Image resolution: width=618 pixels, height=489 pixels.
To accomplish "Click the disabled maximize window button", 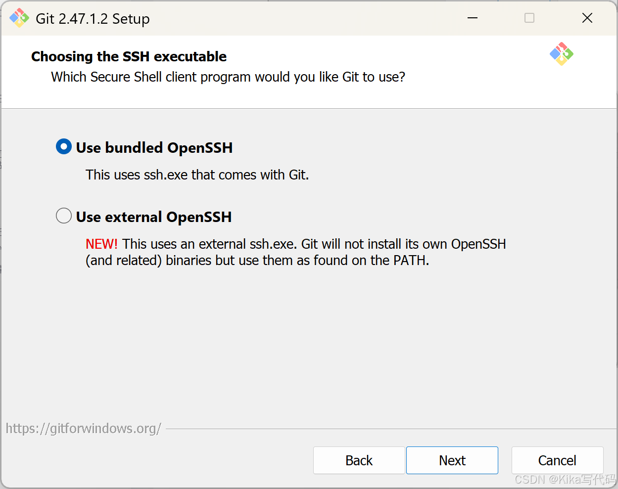I will [x=529, y=18].
